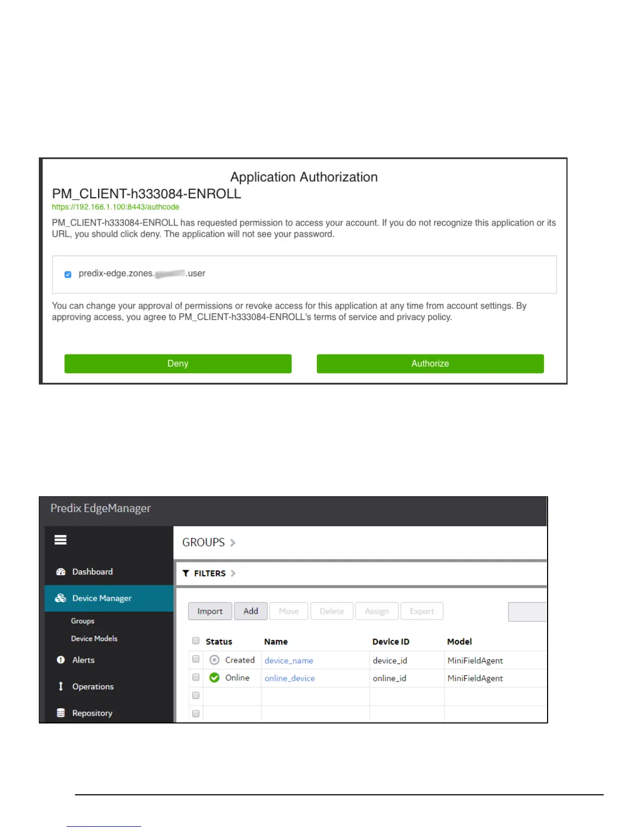Screen dimensions: 642x831
Task: Click the Add button
Action: (x=251, y=611)
